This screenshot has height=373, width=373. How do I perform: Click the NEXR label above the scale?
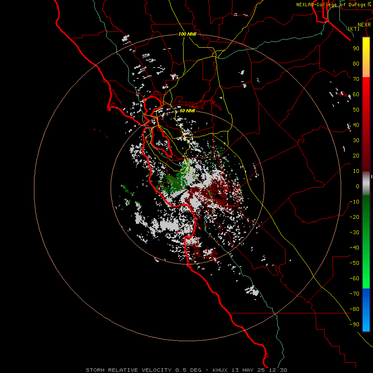pos(364,25)
